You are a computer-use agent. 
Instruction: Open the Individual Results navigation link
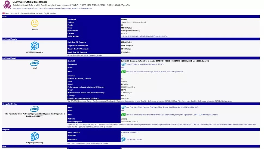coord(85,8)
